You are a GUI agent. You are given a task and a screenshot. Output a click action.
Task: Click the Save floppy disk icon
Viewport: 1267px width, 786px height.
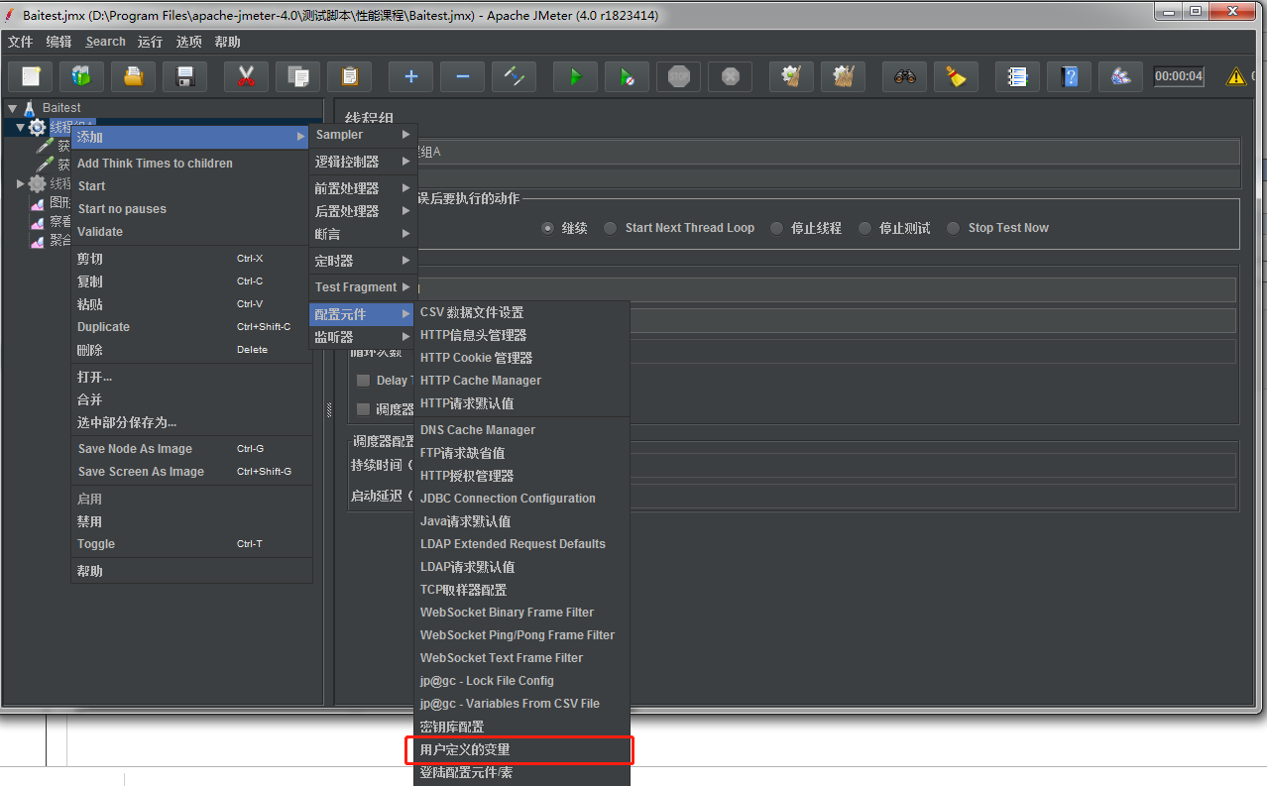tap(185, 76)
